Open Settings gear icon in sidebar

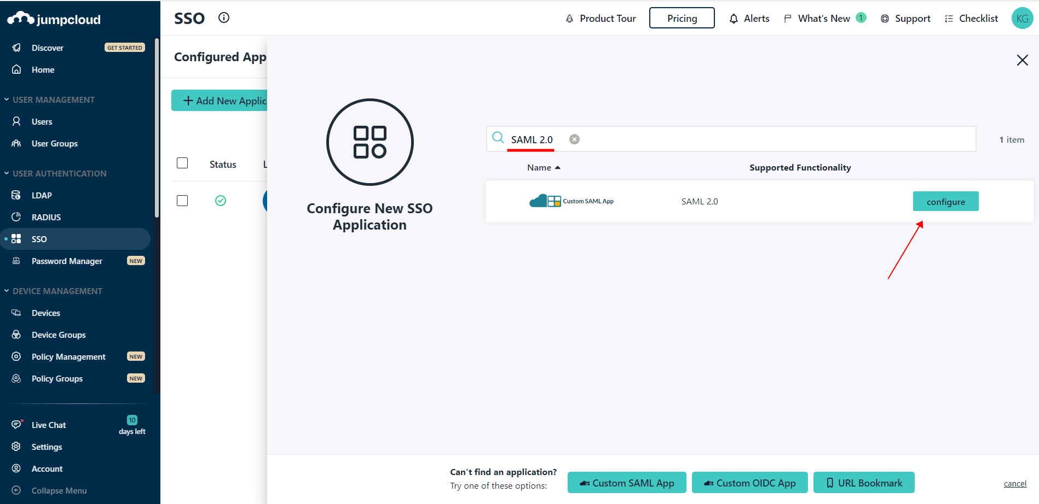pos(16,447)
